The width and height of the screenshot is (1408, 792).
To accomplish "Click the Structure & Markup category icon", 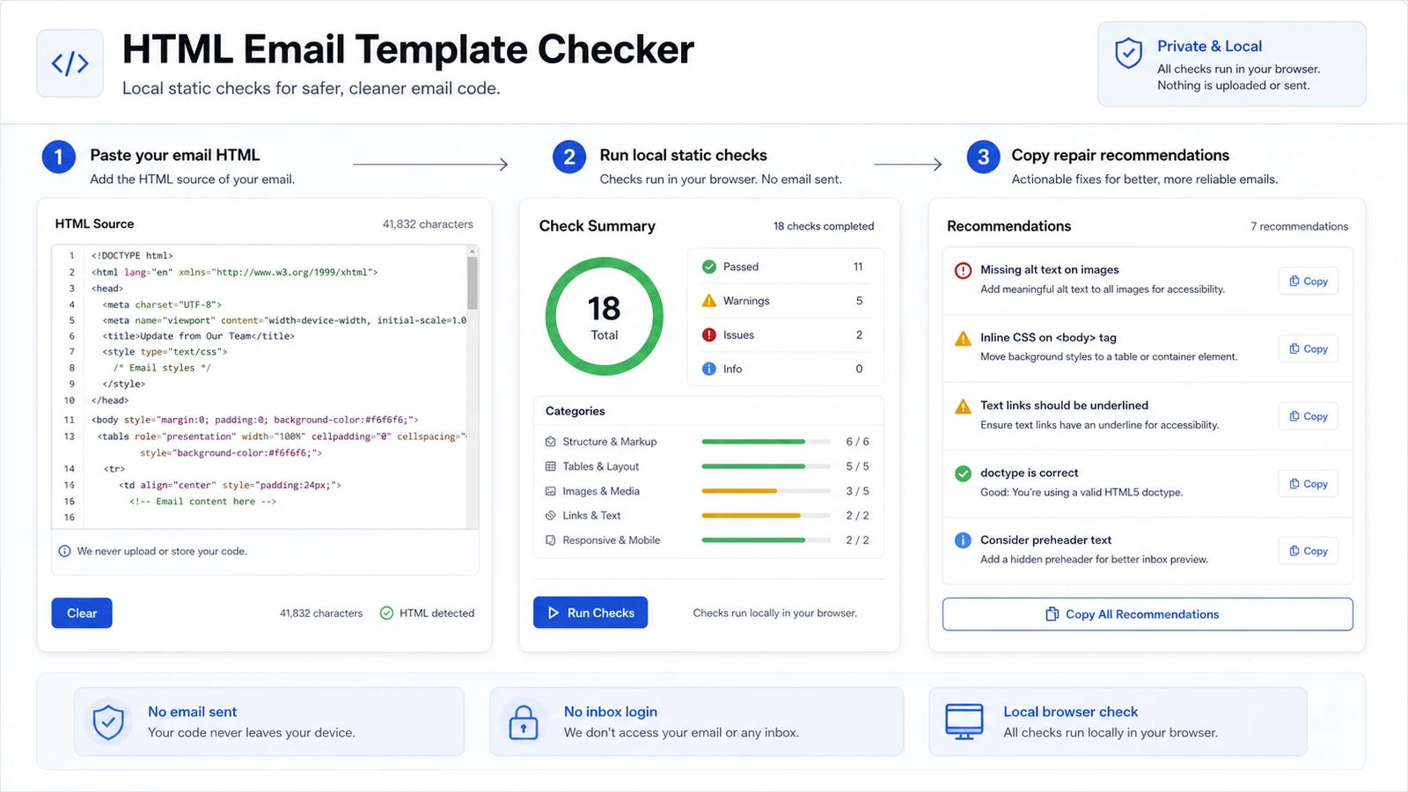I will point(551,442).
